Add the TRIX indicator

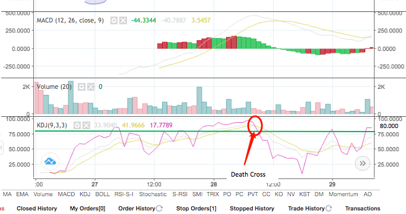(x=213, y=194)
